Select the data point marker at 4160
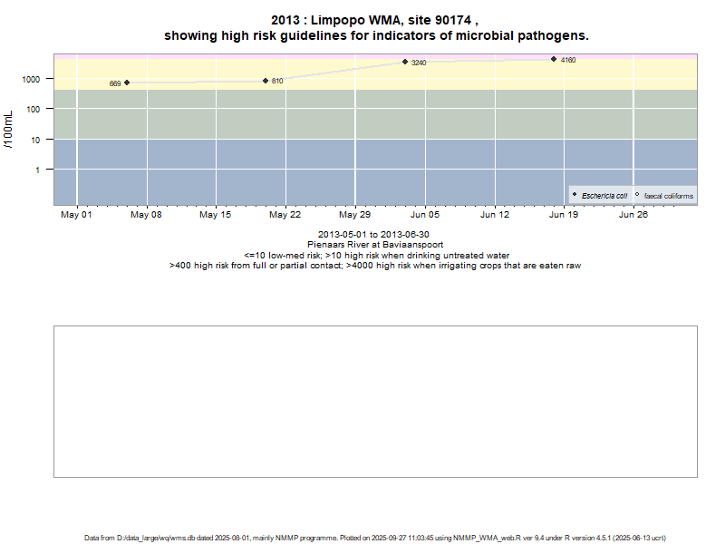725x544 pixels. [554, 59]
